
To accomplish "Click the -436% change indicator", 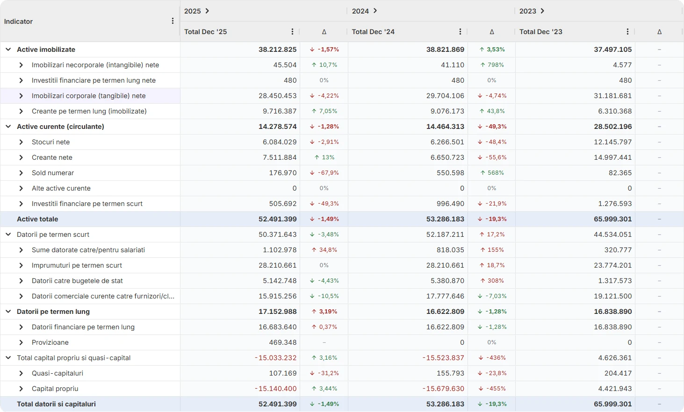I will [492, 358].
